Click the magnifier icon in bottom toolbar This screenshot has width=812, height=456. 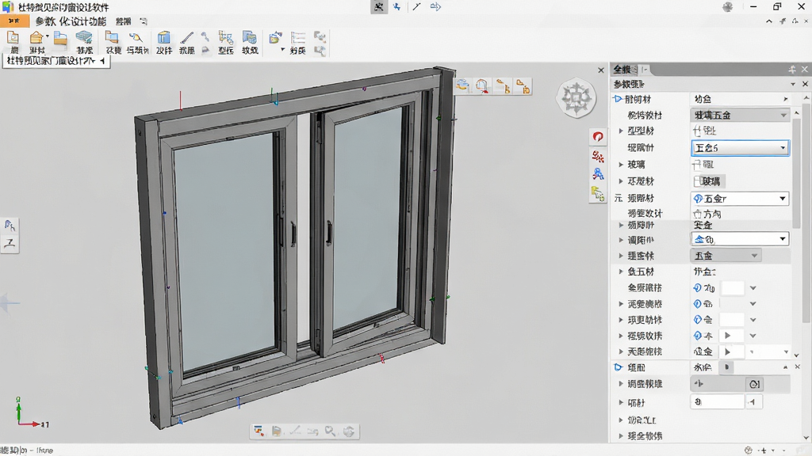point(331,431)
